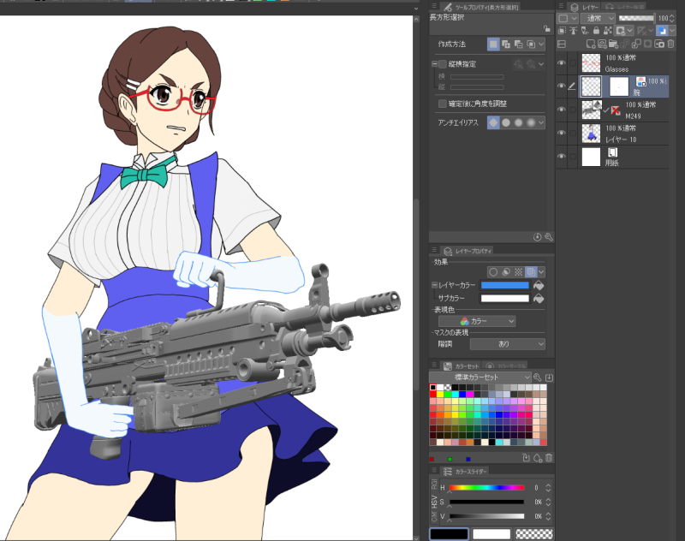
Task: Open the マスクの表現 あり dropdown
Action: point(508,343)
